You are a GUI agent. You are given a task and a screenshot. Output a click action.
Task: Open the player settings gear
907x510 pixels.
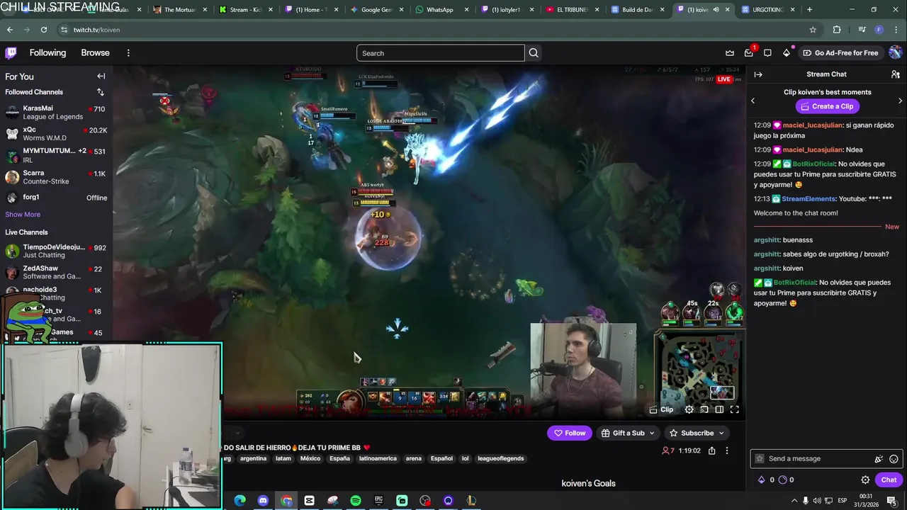click(x=689, y=409)
